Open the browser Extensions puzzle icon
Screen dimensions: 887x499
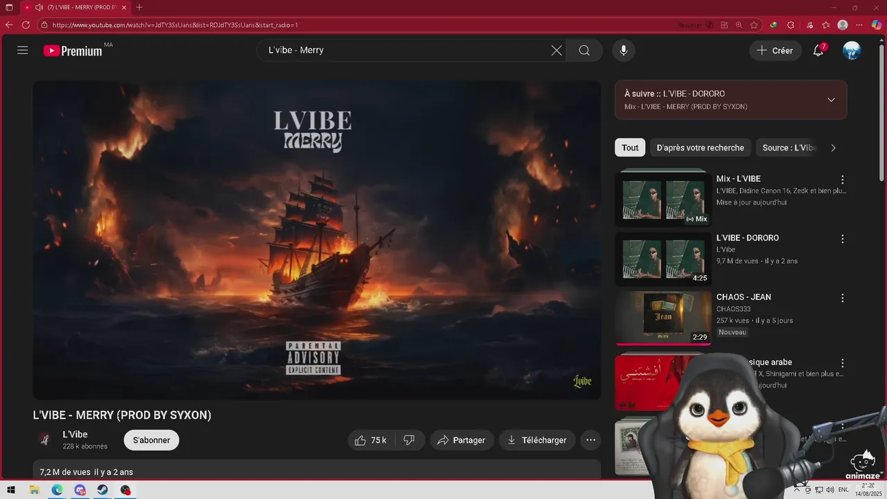point(791,25)
